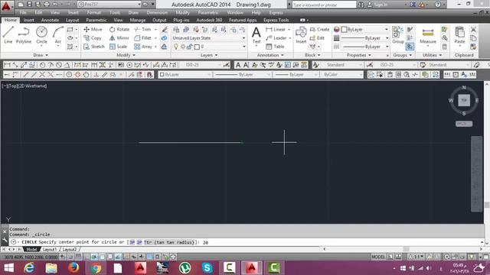Image resolution: width=490 pixels, height=275 pixels.
Task: Open the Parametric ribbon tab
Action: pyautogui.click(x=96, y=20)
